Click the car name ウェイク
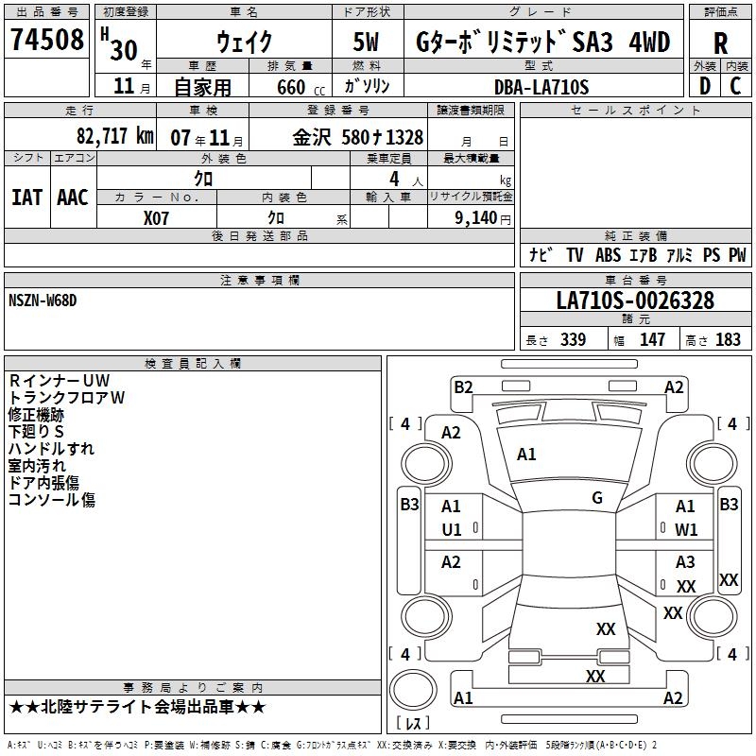 click(x=244, y=43)
